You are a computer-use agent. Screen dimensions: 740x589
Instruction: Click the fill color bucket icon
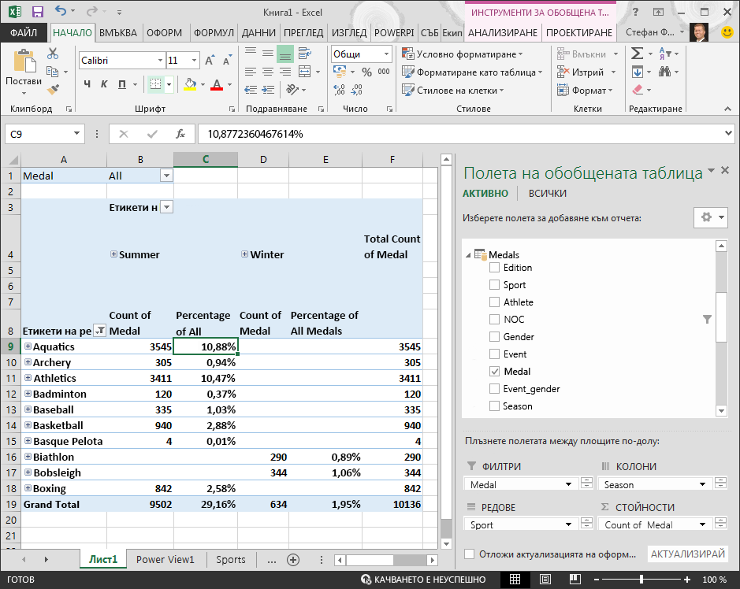pos(190,84)
